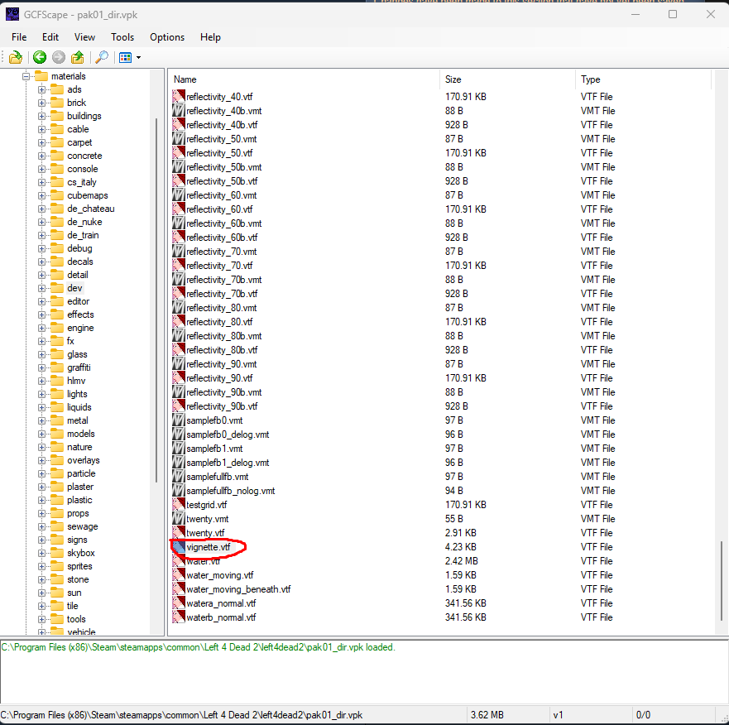Click the Up one folder toolbar icon
Image resolution: width=729 pixels, height=725 pixels.
click(77, 58)
